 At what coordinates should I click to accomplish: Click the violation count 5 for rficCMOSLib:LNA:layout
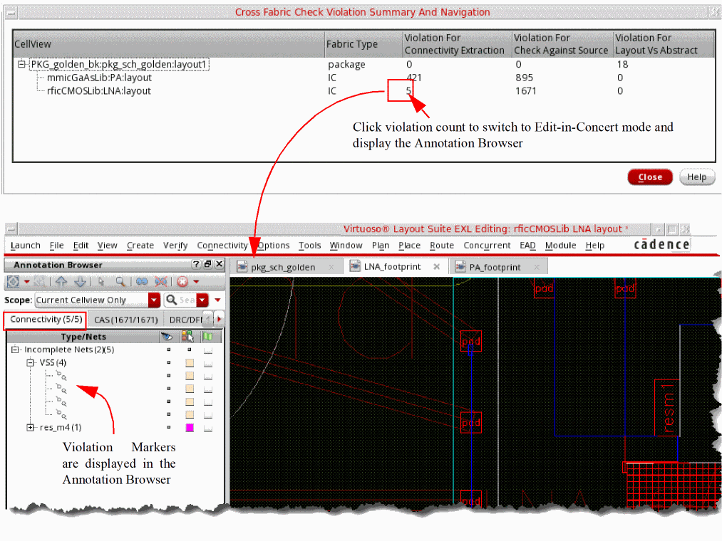(408, 90)
